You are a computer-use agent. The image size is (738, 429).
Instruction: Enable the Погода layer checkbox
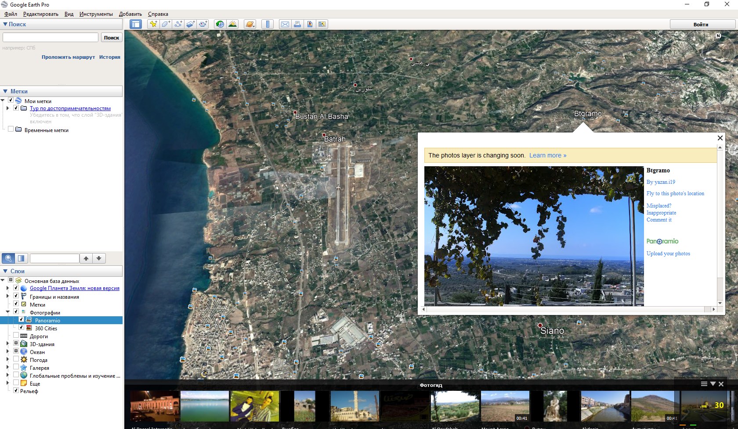[16, 359]
